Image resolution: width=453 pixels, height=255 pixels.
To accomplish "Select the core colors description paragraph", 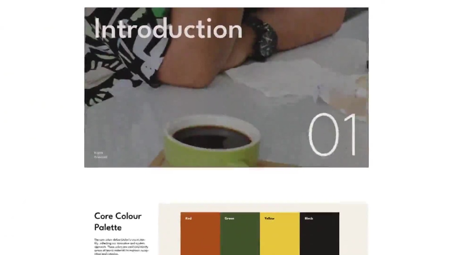I will (121, 246).
